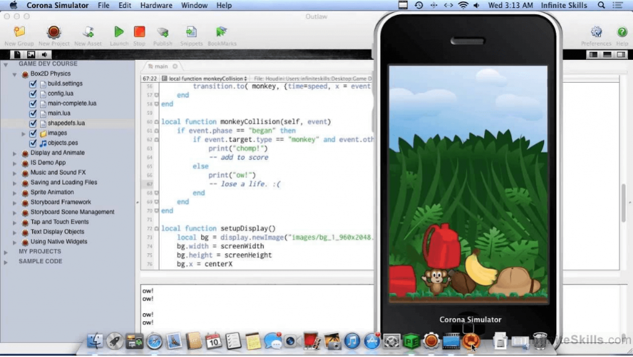633x357 pixels.
Task: Uncheck the build.settings checkbox
Action: coord(33,84)
